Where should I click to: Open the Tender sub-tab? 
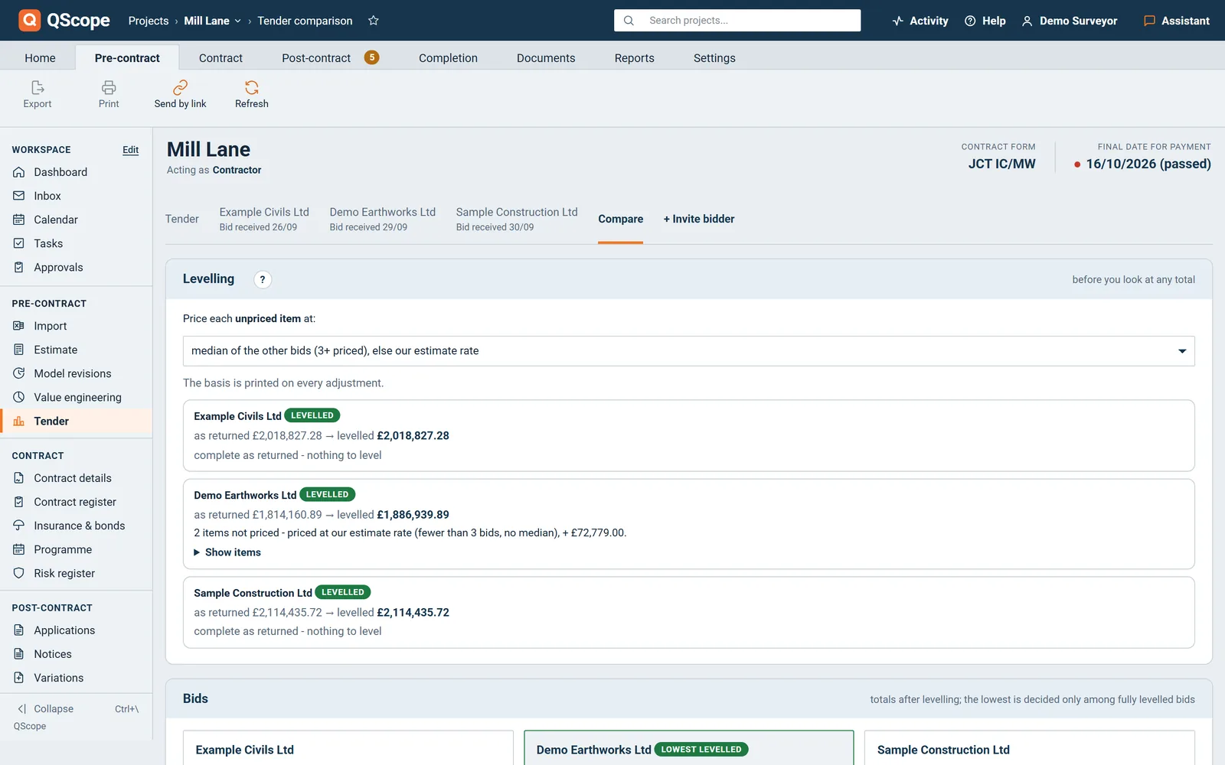[x=182, y=219]
